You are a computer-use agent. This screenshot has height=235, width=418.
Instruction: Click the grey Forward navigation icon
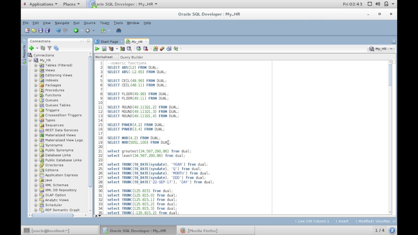[x=87, y=30]
